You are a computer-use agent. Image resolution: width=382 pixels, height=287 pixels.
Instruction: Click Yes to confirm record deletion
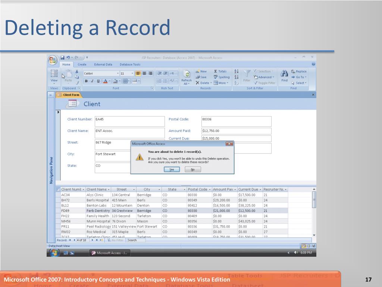click(x=172, y=169)
